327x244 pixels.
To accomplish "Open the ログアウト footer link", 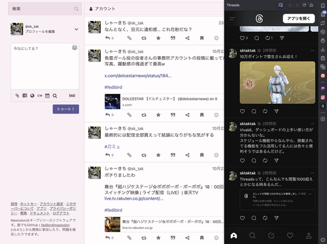I will (61, 213).
